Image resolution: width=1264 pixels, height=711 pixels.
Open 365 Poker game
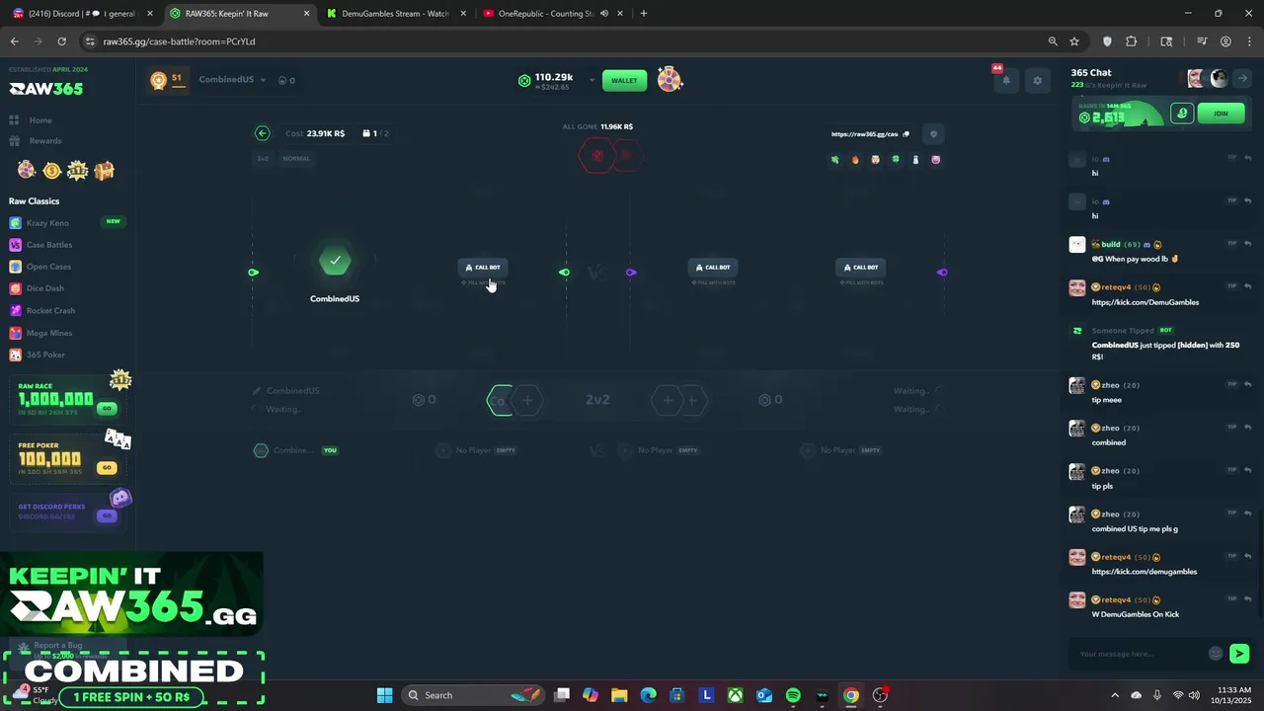(45, 355)
